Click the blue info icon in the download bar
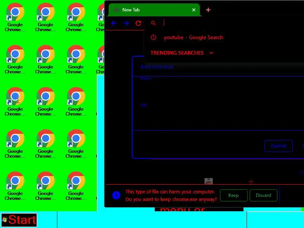 (x=116, y=195)
